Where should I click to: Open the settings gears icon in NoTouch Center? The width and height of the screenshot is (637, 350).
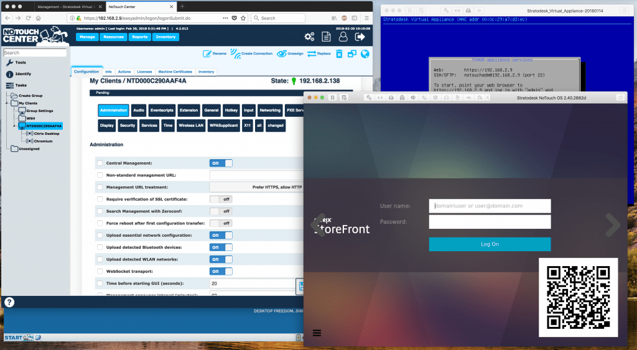(310, 37)
